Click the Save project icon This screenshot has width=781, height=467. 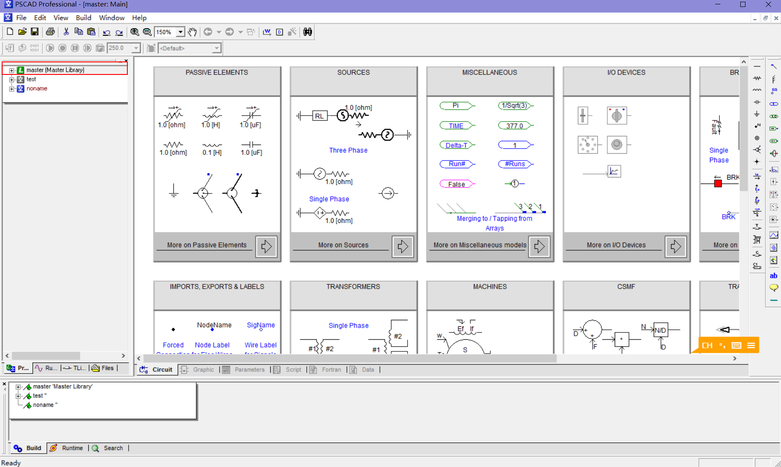(35, 32)
